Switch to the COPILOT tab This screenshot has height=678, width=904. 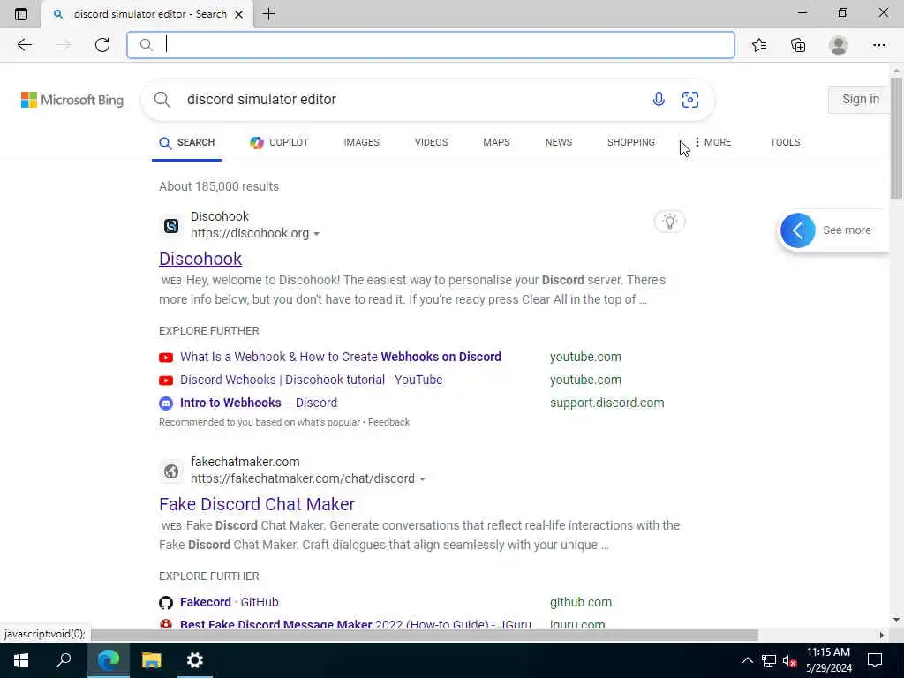[279, 142]
